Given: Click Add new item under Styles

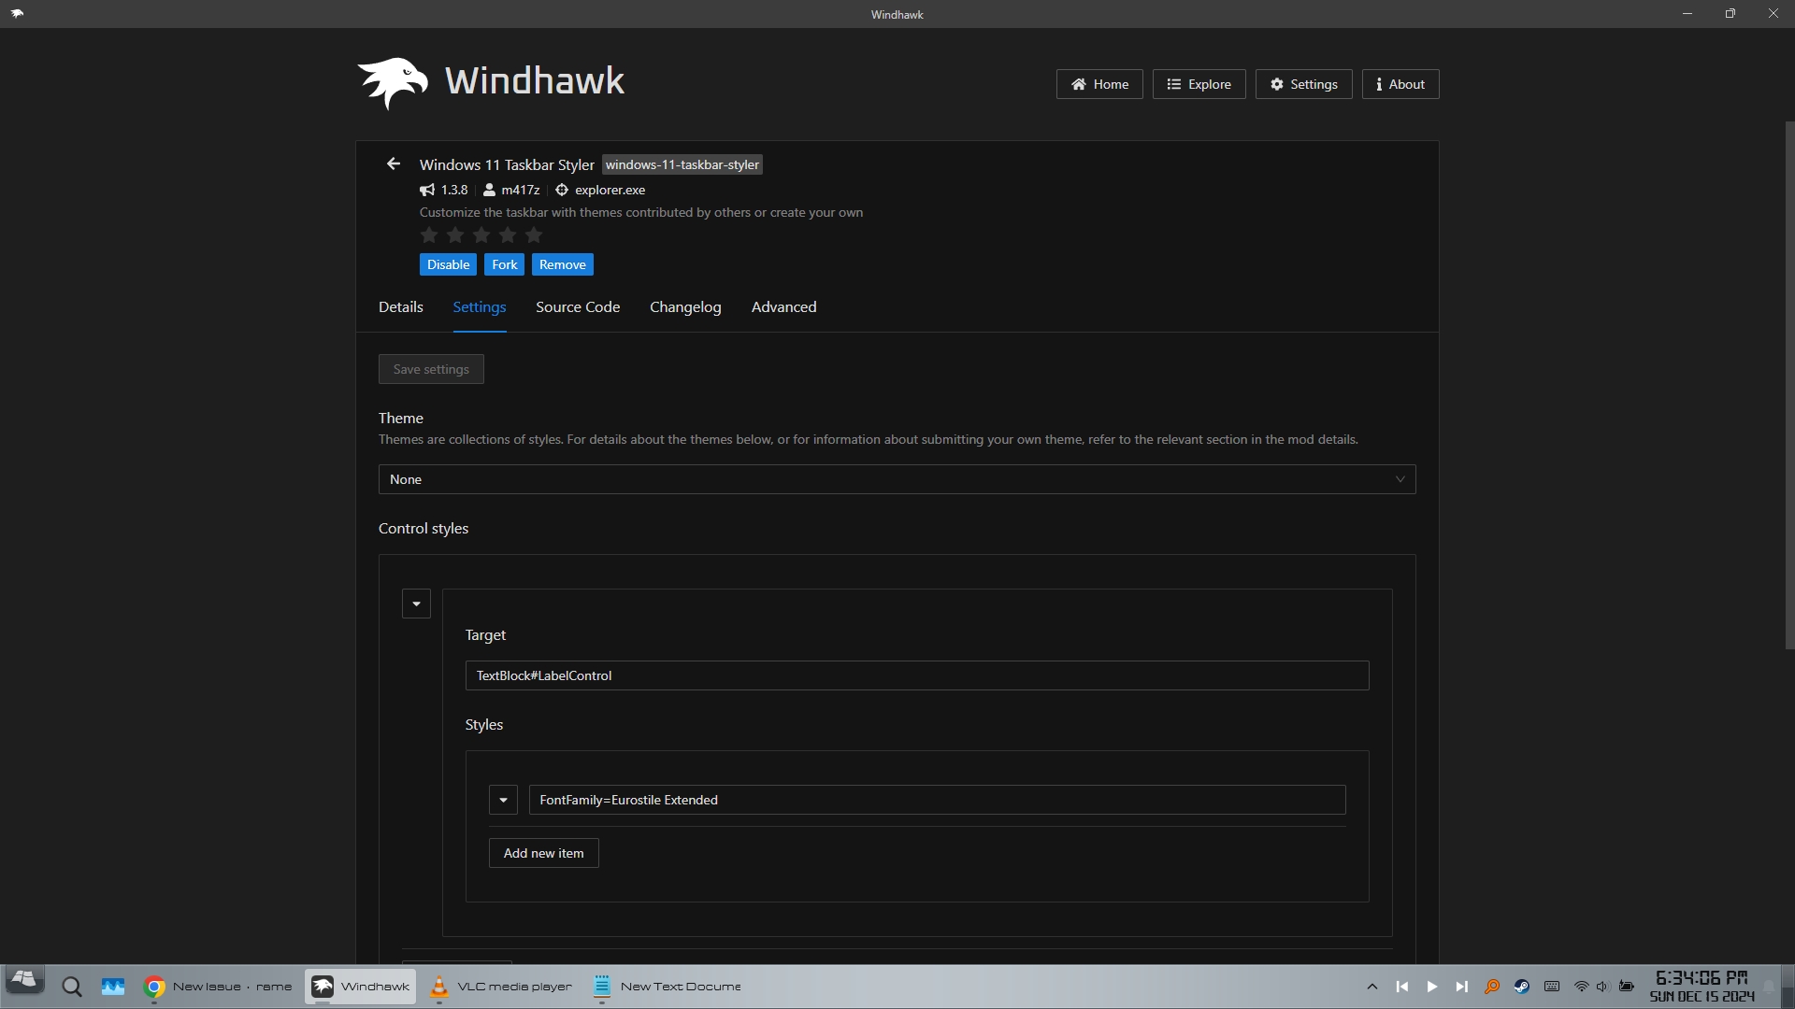Looking at the screenshot, I should click(x=542, y=852).
